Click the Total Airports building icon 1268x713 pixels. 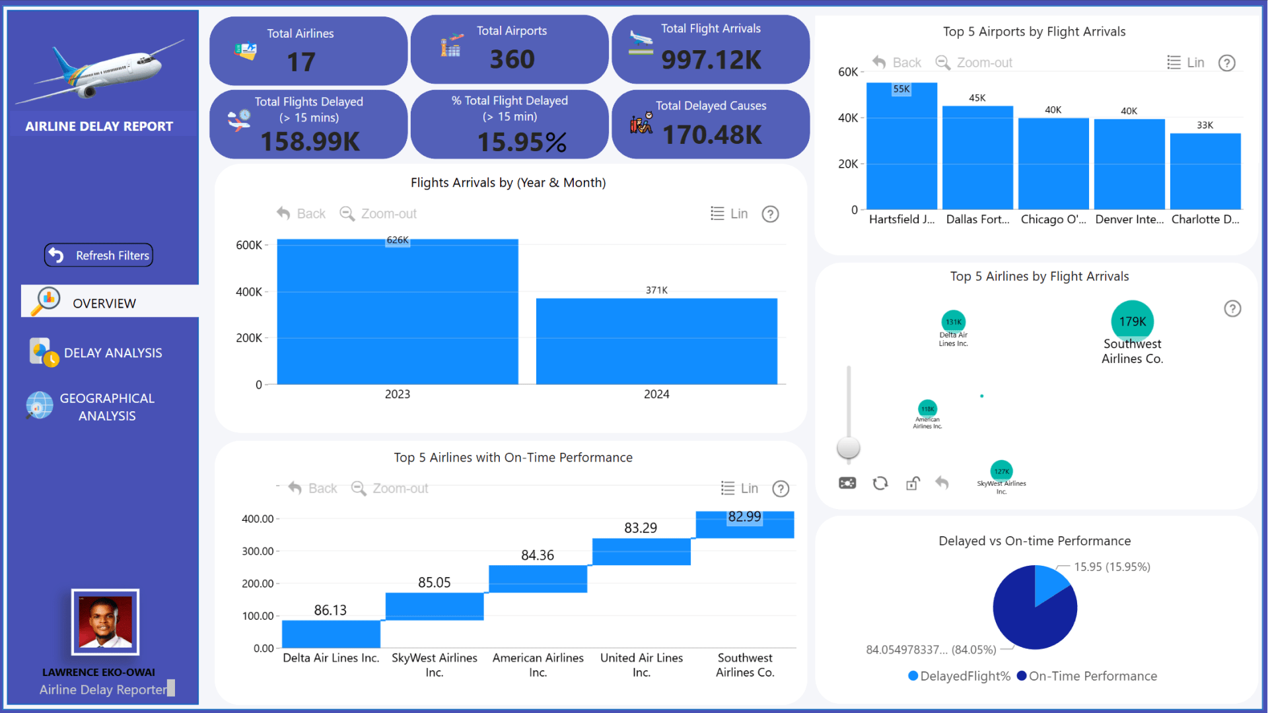click(451, 46)
